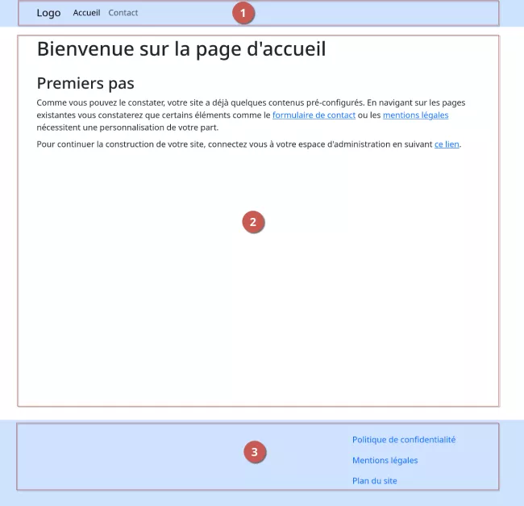Viewport: 524px width, 506px height.
Task: Select the heading 'Bienvenue sur la page d'accueil'
Action: click(181, 49)
